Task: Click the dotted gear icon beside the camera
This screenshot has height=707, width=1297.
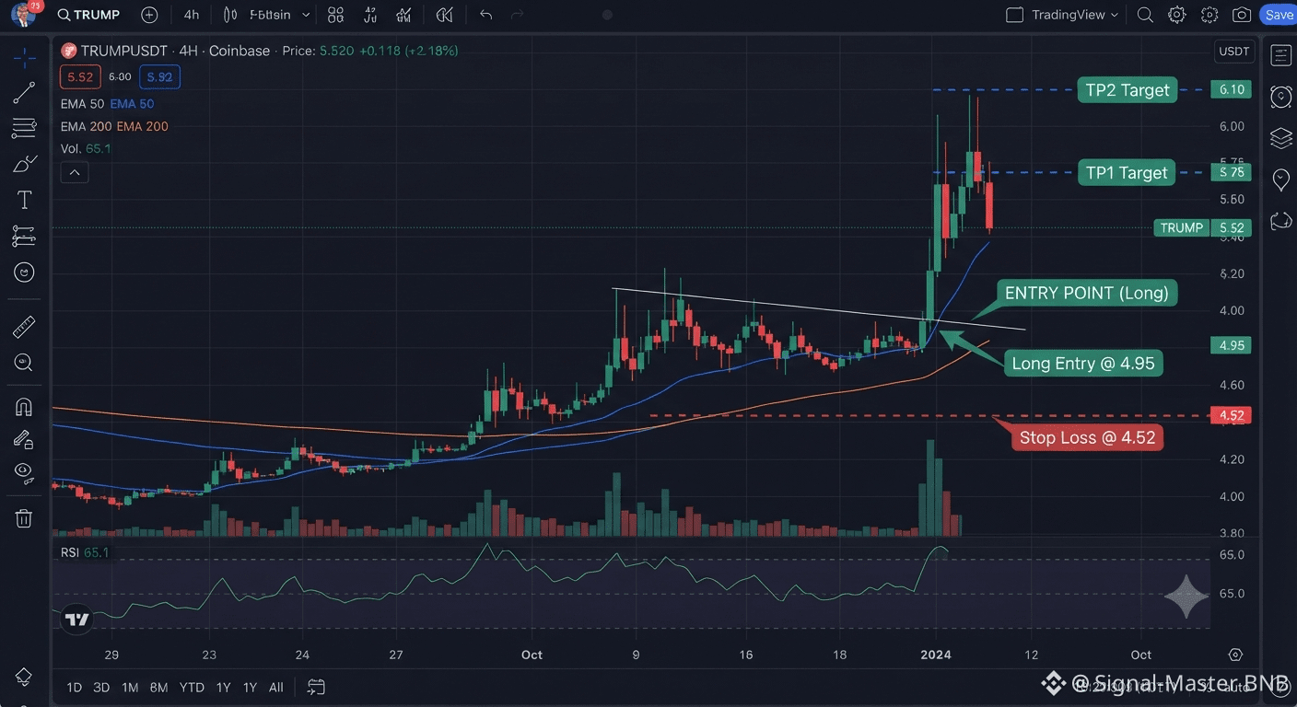Action: [1209, 15]
